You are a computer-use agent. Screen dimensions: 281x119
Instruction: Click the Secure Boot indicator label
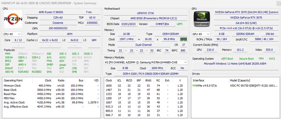click(x=246, y=59)
